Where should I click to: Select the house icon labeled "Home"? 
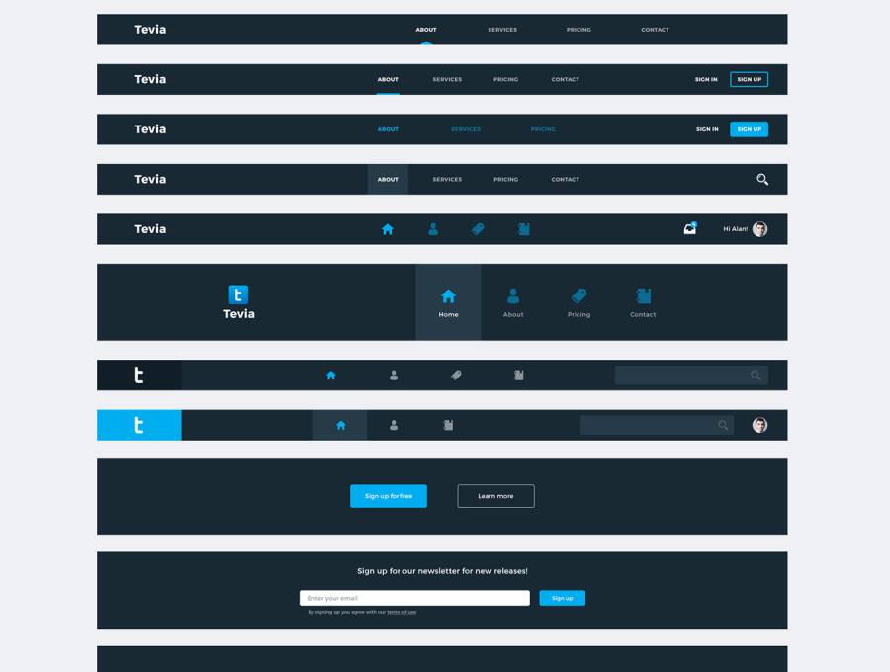click(448, 296)
